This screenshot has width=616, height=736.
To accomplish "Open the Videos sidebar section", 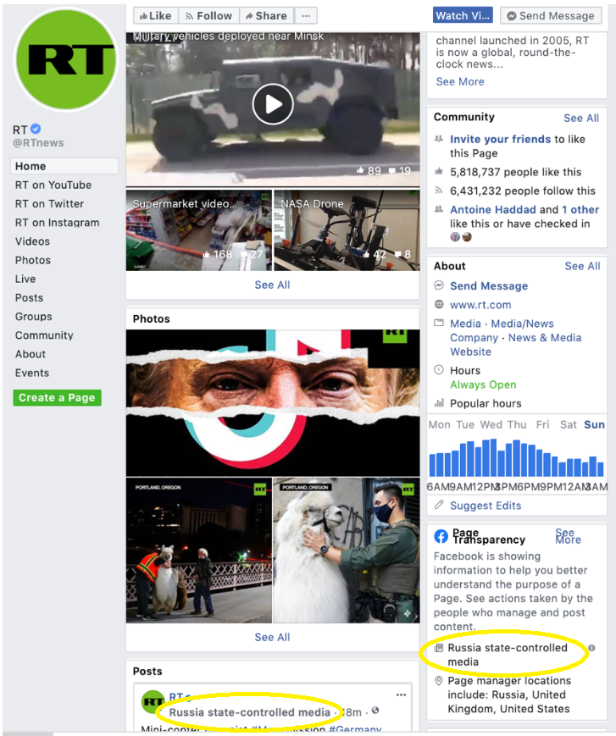I will pyautogui.click(x=32, y=241).
